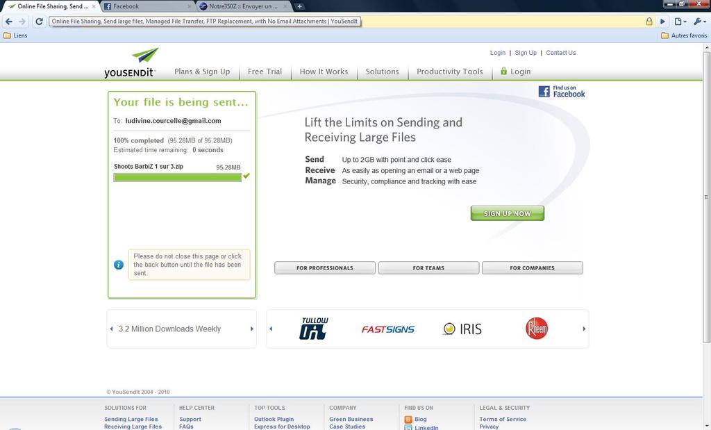Open the Plans & Sign Up menu
This screenshot has width=711, height=430.
pos(202,72)
